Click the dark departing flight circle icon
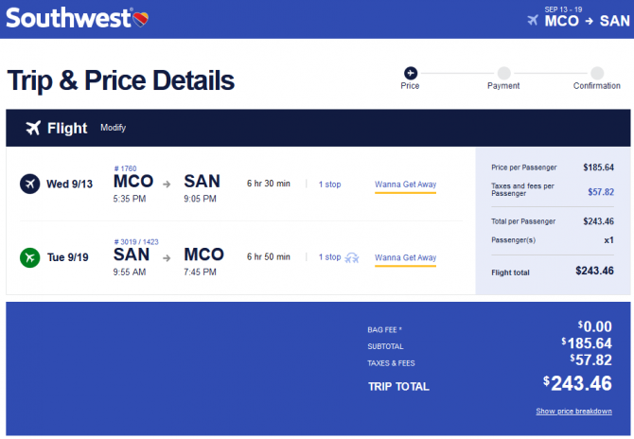The height and width of the screenshot is (439, 634). click(30, 184)
